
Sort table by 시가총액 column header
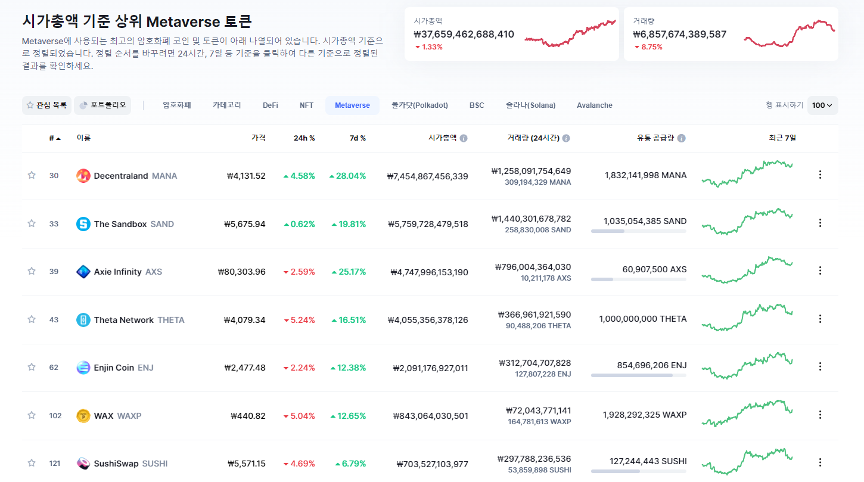tap(442, 138)
